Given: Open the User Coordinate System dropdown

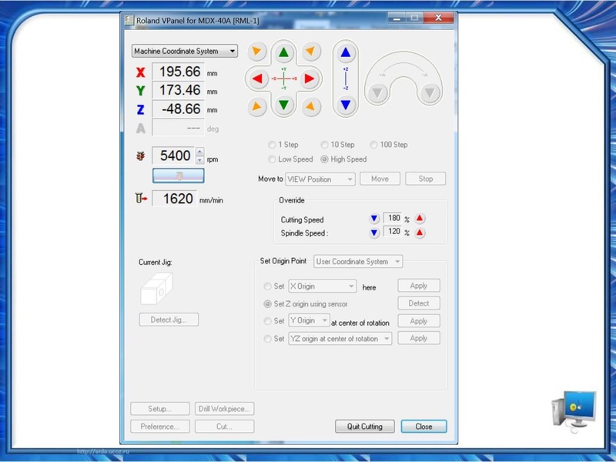Looking at the screenshot, I should pyautogui.click(x=358, y=262).
